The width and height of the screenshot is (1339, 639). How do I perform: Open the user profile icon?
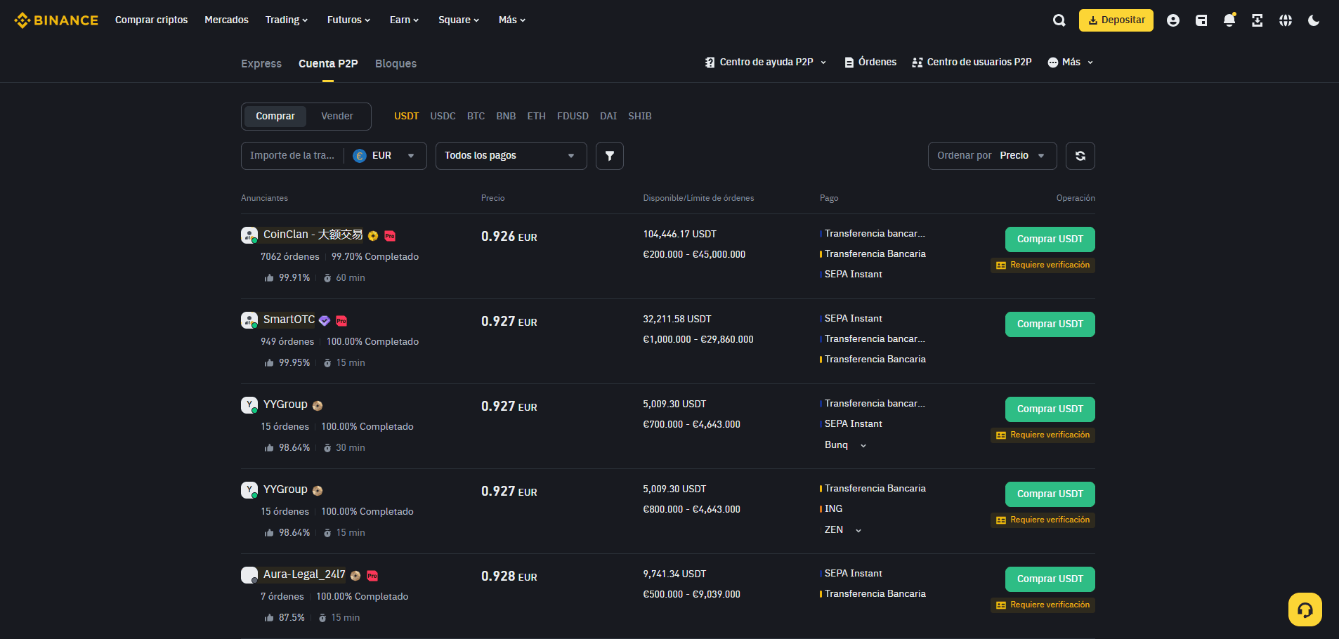click(1173, 20)
